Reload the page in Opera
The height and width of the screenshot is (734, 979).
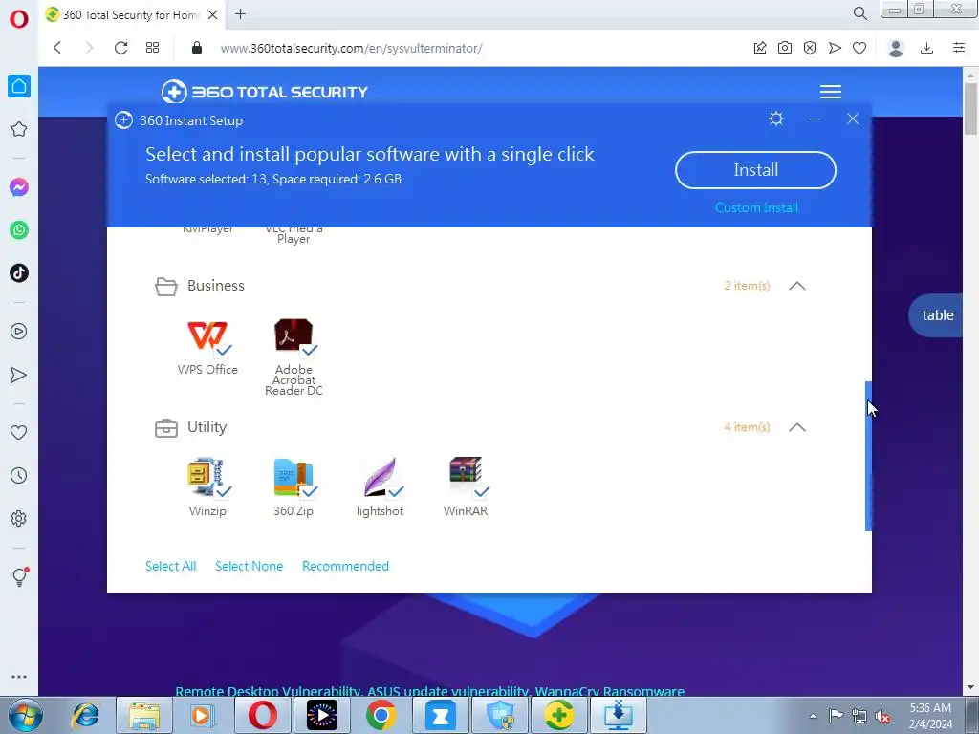click(120, 48)
